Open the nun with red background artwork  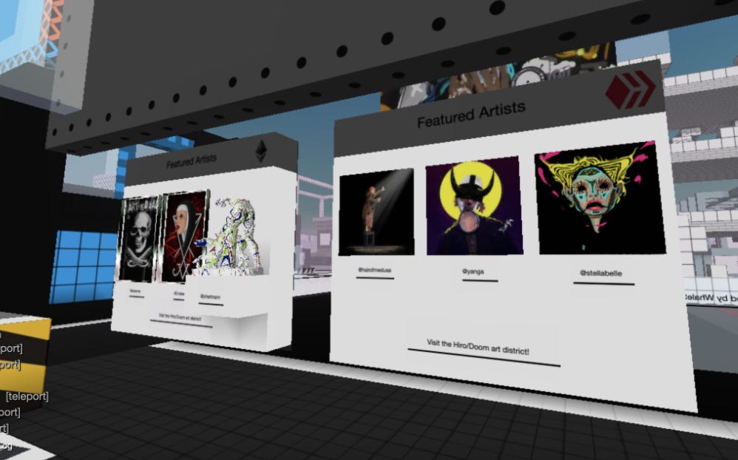coord(184,235)
